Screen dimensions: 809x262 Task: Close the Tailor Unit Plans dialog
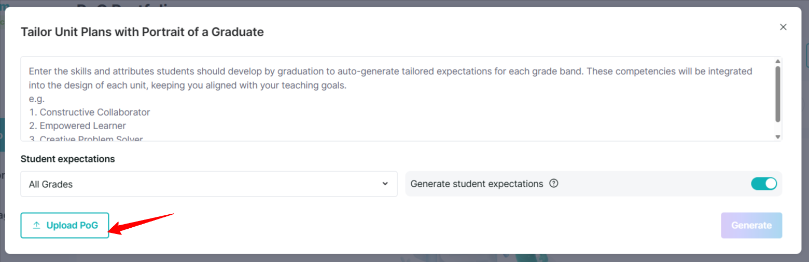coord(783,27)
